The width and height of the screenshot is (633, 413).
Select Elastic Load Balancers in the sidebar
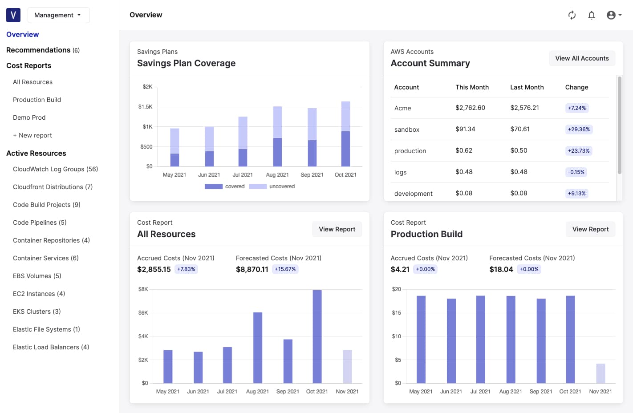(x=51, y=347)
